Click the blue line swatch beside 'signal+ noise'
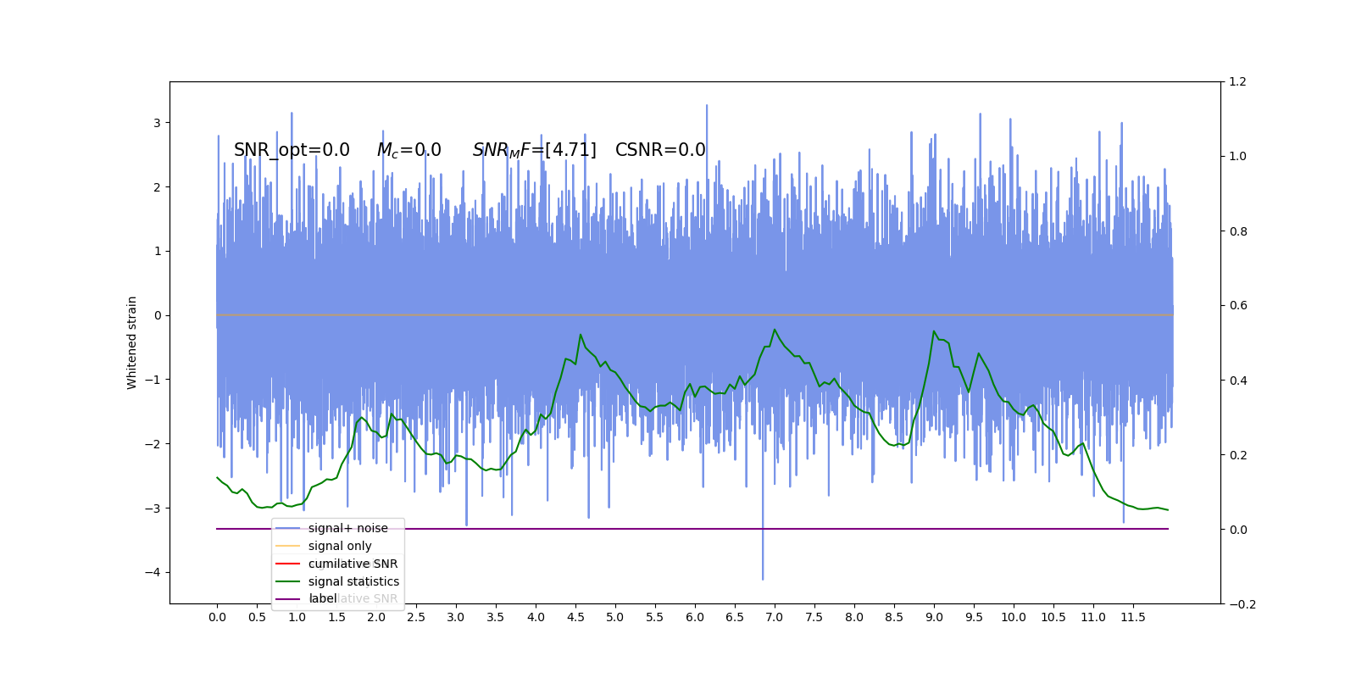 coord(288,528)
